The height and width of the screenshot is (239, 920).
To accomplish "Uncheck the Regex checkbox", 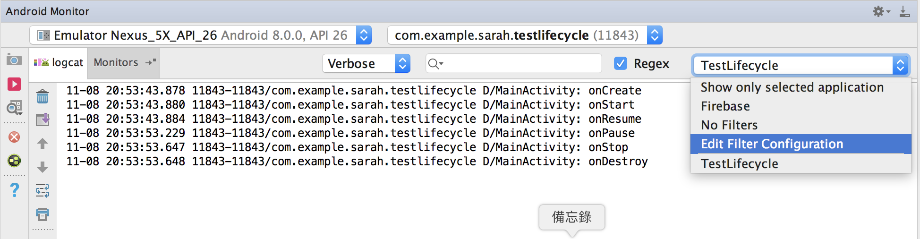I will pos(621,63).
